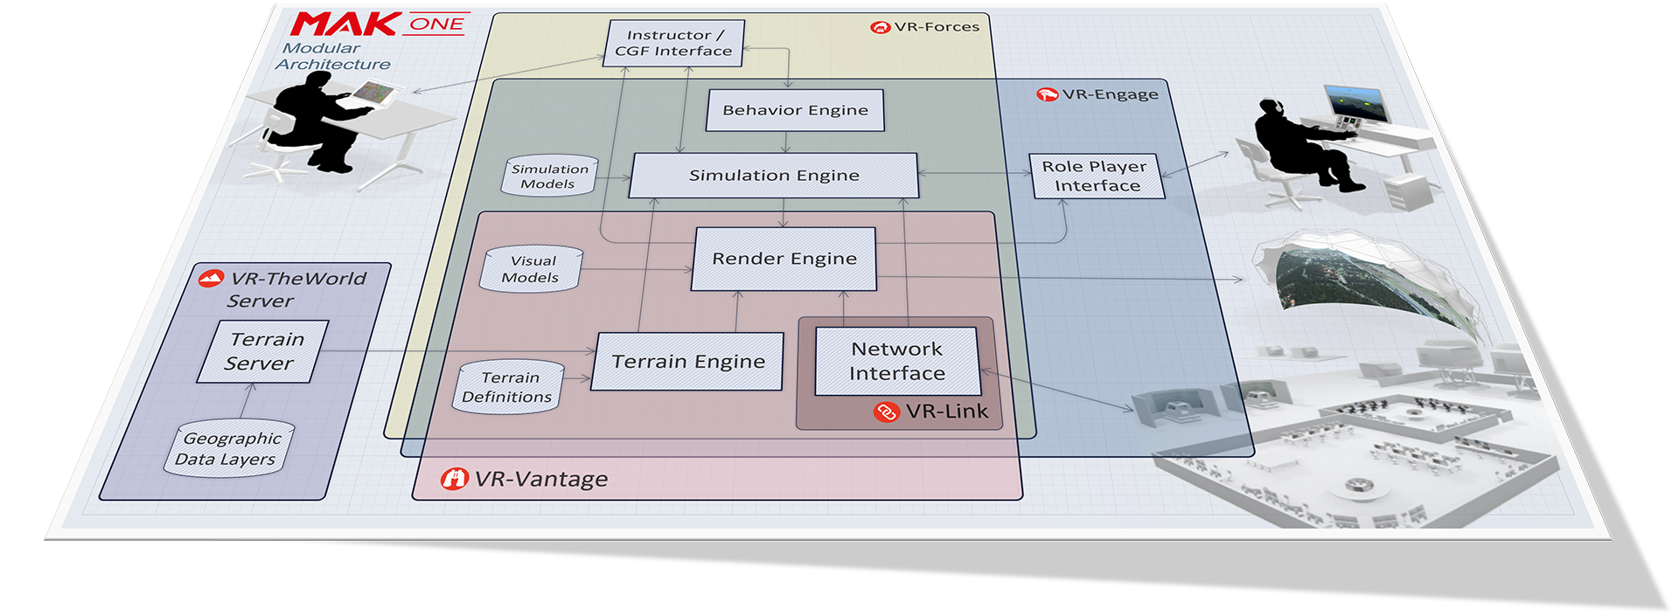Select the Terrain Engine box
1679x616 pixels.
coord(687,362)
